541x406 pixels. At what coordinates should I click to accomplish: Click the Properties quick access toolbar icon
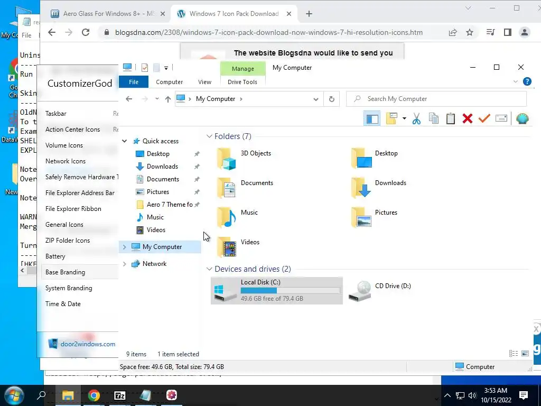pyautogui.click(x=145, y=68)
